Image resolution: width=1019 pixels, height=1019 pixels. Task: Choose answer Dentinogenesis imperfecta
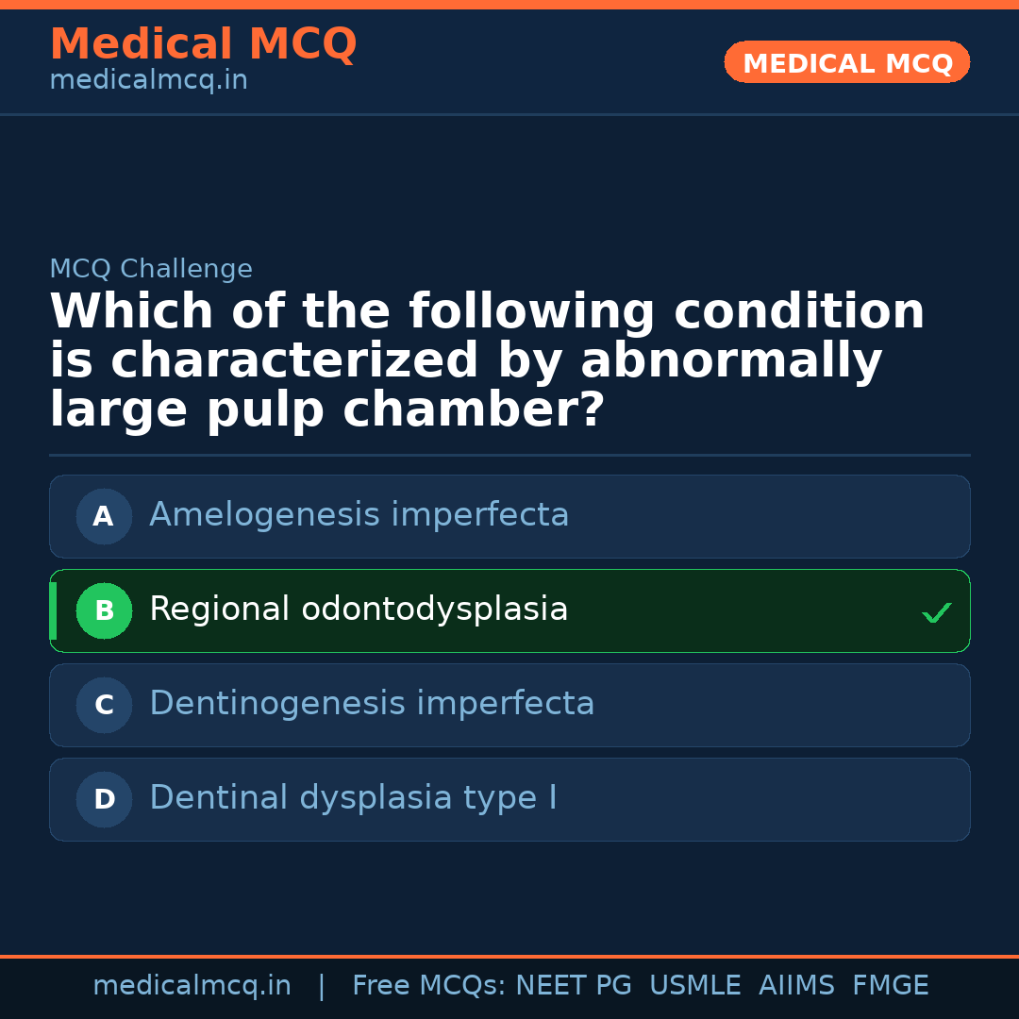click(372, 704)
